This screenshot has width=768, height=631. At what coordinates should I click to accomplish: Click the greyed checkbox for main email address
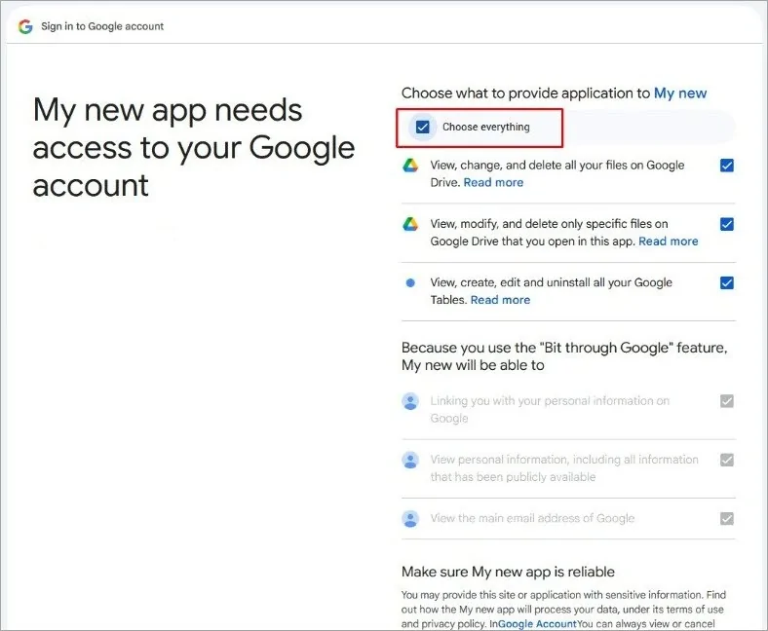[x=726, y=518]
